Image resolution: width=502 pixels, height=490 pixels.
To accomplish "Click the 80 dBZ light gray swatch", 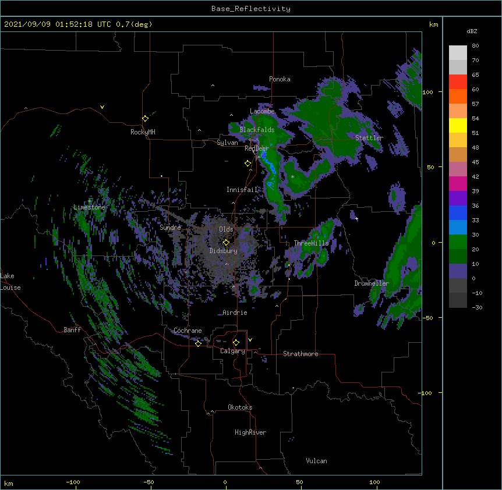I will tap(458, 52).
